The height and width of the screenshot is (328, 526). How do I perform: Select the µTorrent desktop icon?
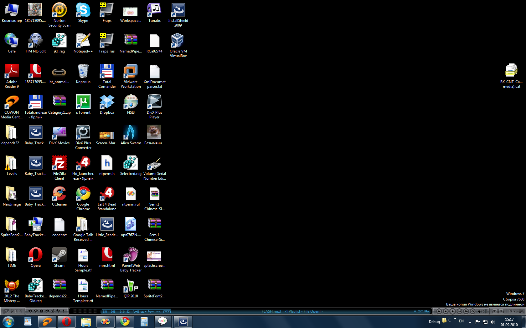click(x=83, y=102)
